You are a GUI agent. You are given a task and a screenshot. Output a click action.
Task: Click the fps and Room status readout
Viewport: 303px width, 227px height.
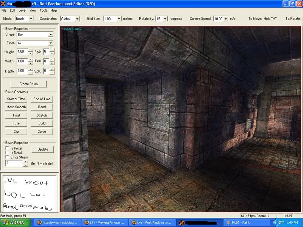tap(255, 216)
